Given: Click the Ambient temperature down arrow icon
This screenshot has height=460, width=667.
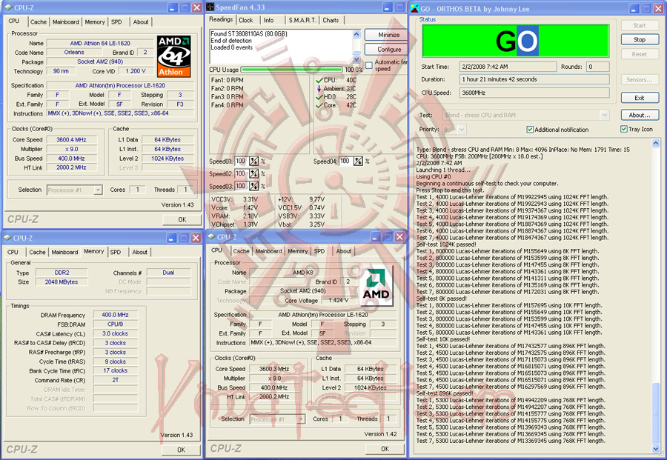Looking at the screenshot, I should coord(319,88).
